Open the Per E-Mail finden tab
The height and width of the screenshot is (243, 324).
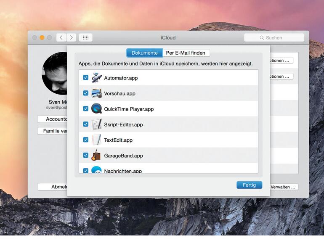tap(186, 53)
